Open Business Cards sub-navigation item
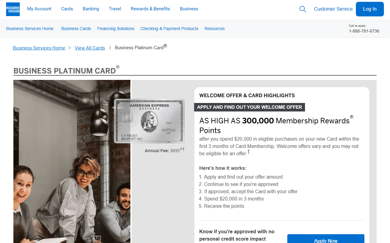Image resolution: width=390 pixels, height=243 pixels. pyautogui.click(x=76, y=29)
